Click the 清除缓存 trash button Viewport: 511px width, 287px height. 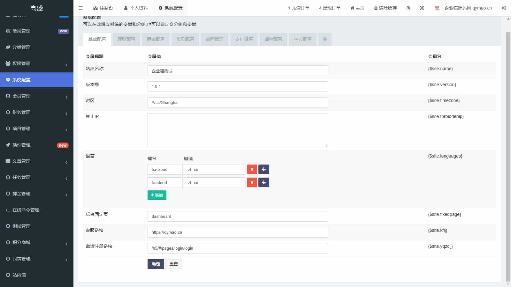385,8
